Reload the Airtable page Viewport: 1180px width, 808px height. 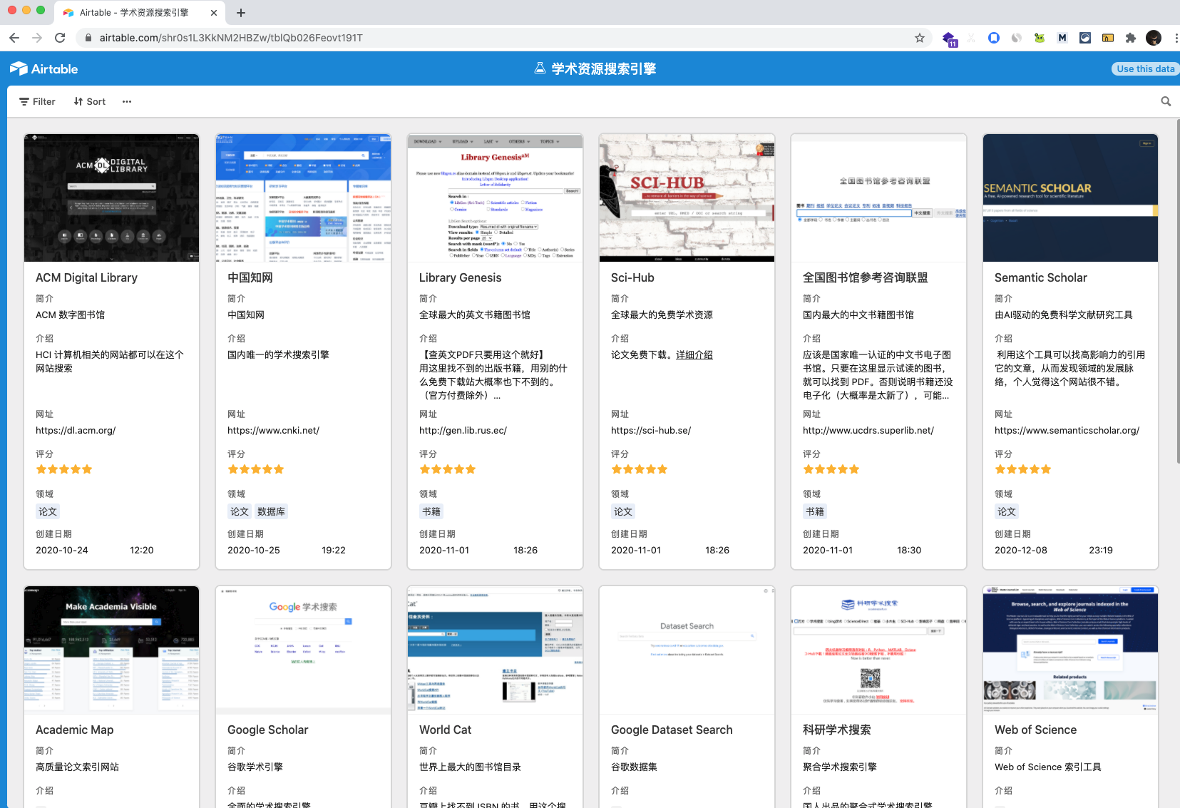tap(60, 38)
